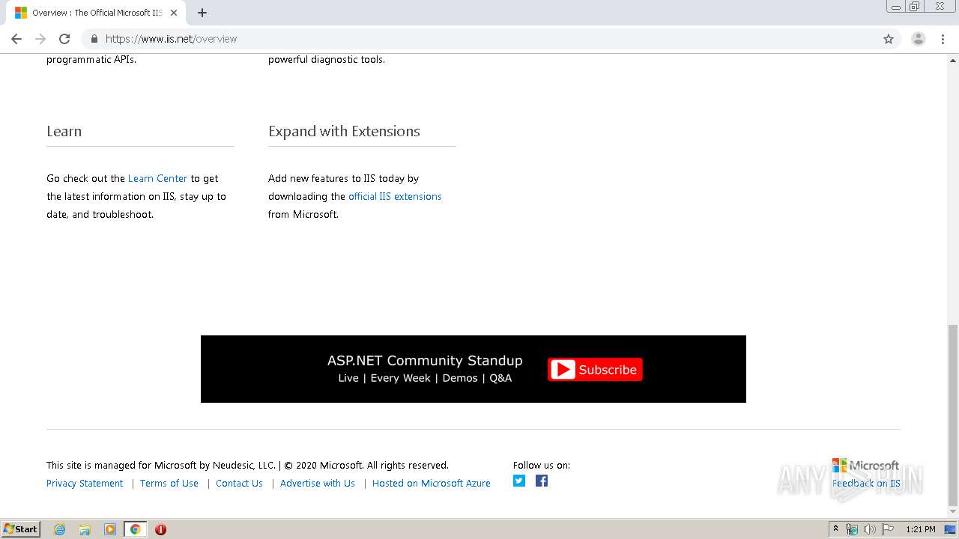Image resolution: width=959 pixels, height=539 pixels.
Task: Click the Expand with Extensions heading
Action: pos(344,131)
